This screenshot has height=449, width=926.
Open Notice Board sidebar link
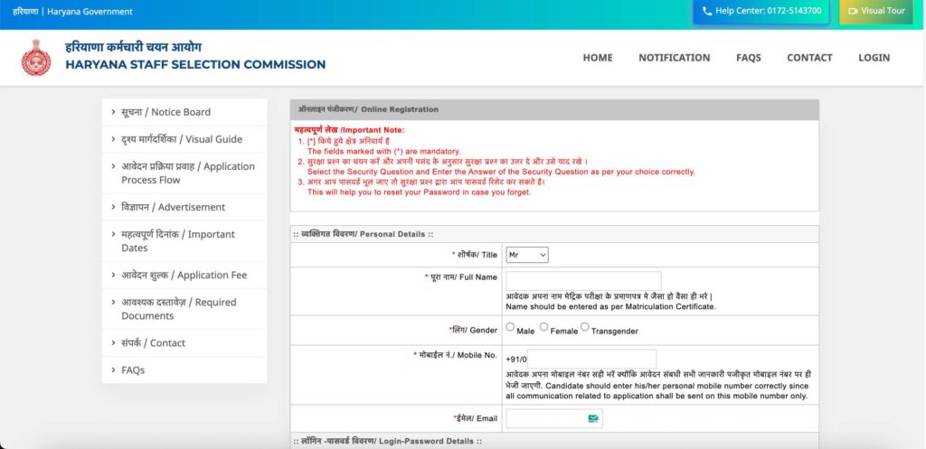pos(166,112)
